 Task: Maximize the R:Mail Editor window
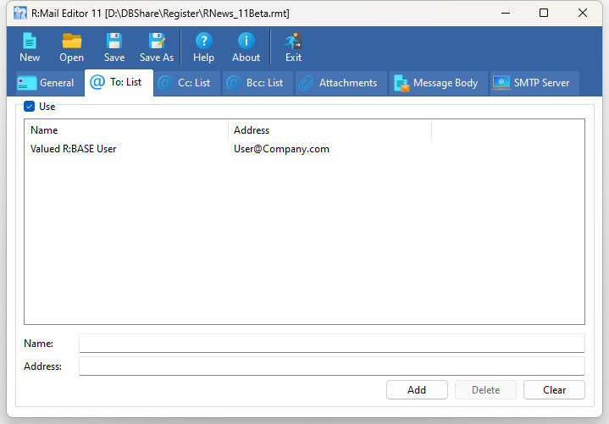(x=544, y=14)
